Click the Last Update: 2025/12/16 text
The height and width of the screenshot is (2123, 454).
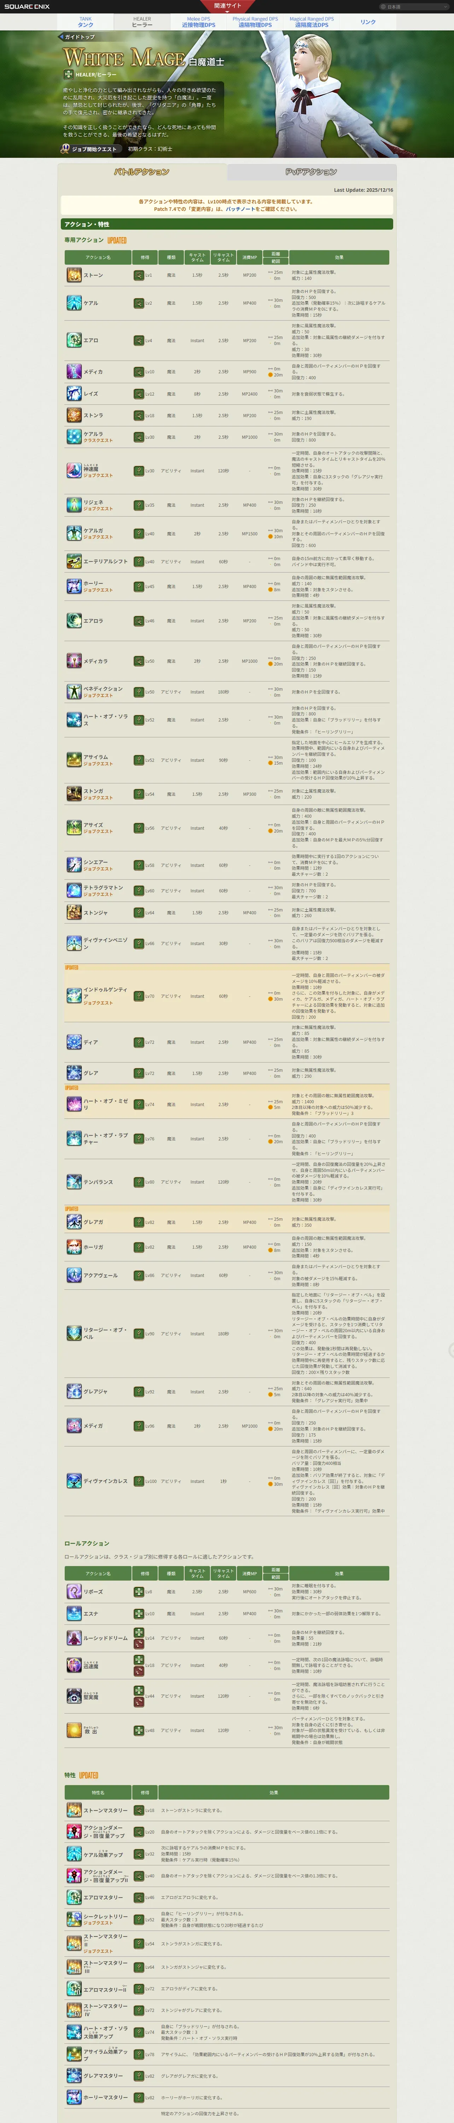(x=363, y=190)
